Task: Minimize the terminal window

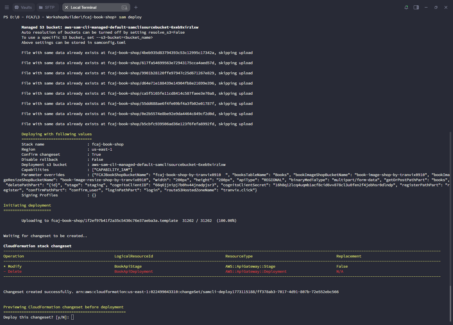Action: pos(426,7)
